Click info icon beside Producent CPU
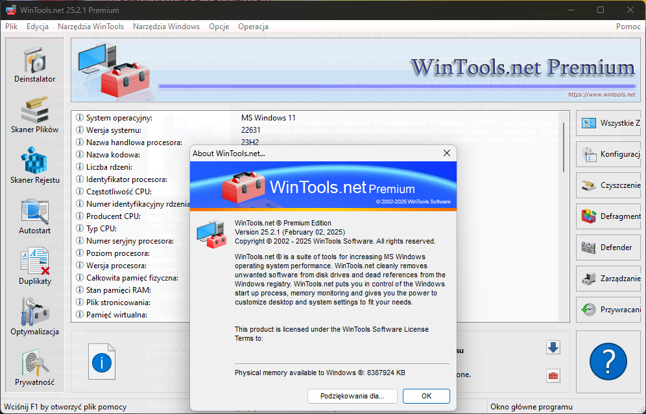The image size is (646, 414). point(80,216)
